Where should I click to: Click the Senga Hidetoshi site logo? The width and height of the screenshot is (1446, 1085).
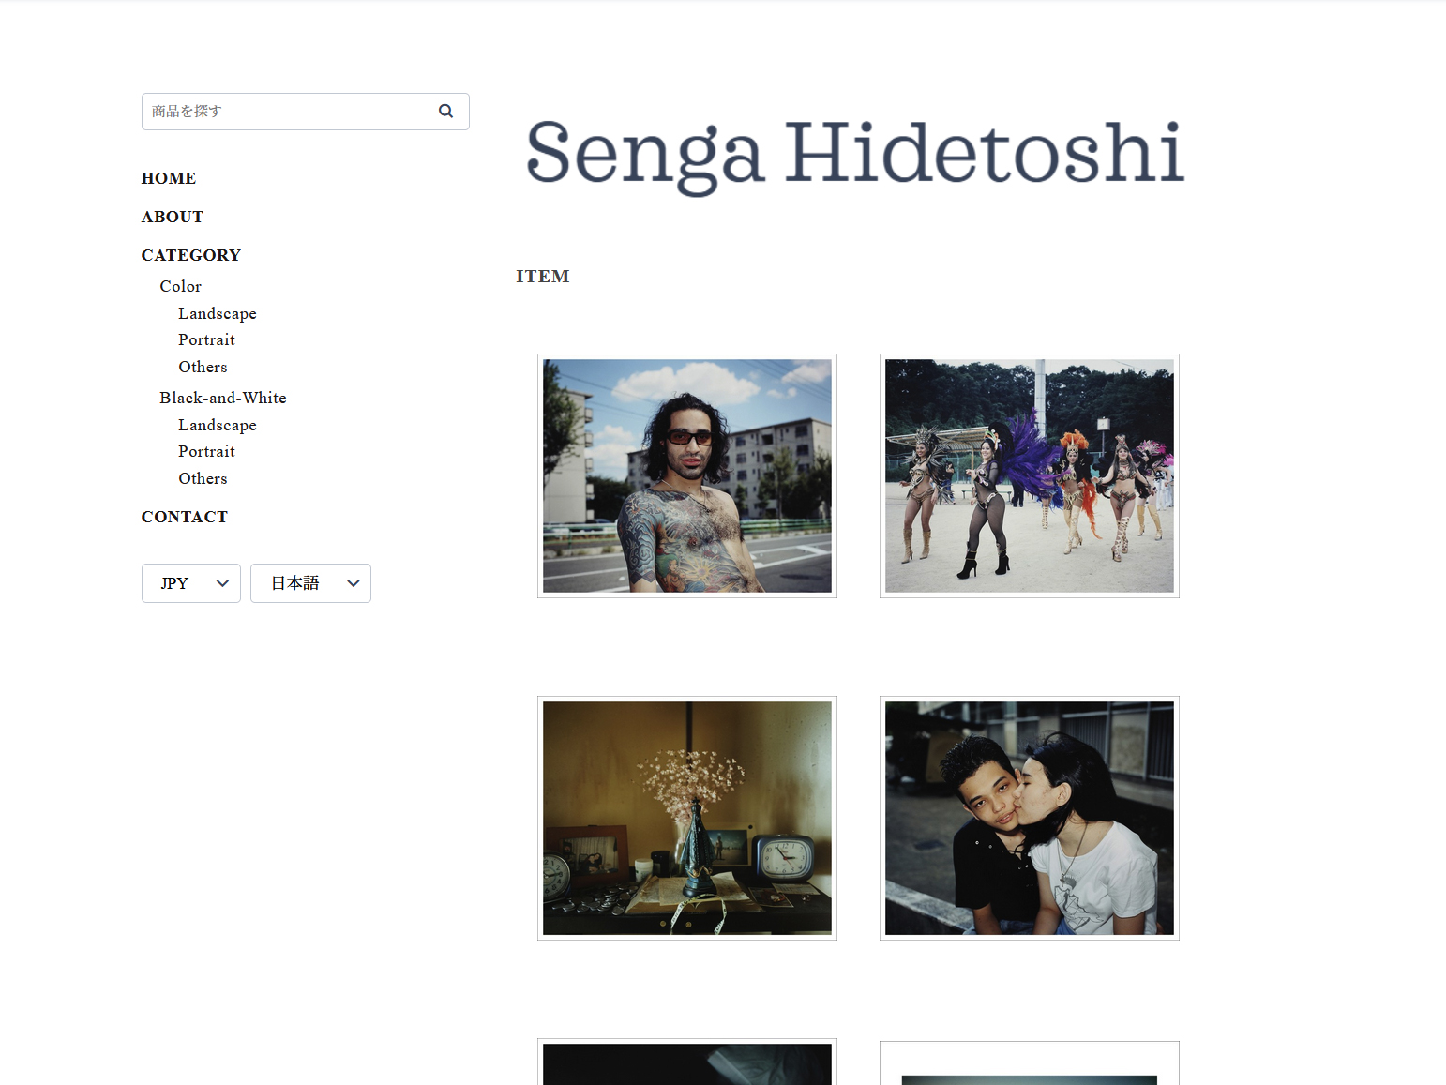pos(854,154)
